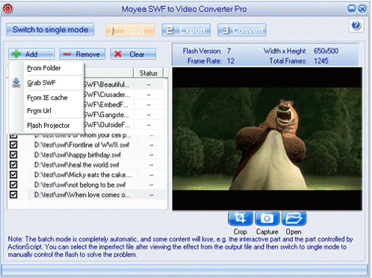Switch to single mode
372x278 pixels.
pos(50,29)
